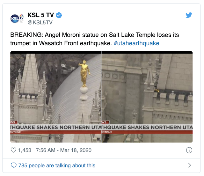Click the golden trumpet on the ledge
The image size is (204, 176).
pyautogui.click(x=157, y=91)
